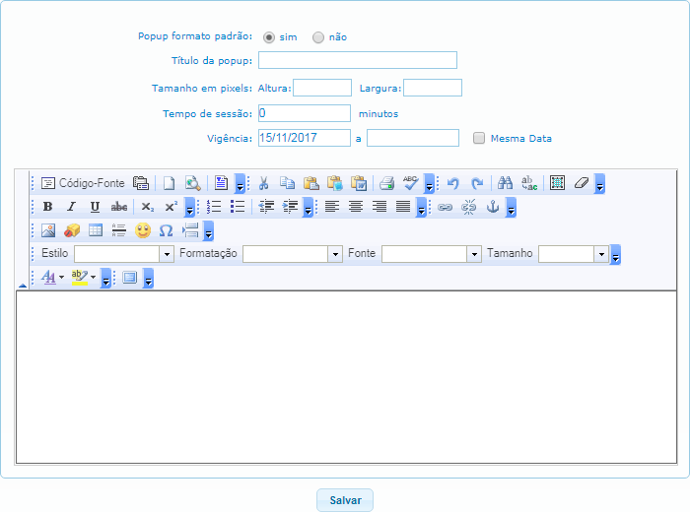Screen dimensions: 690x512
Task: Toggle the Italic toolbar item
Action: point(71,207)
